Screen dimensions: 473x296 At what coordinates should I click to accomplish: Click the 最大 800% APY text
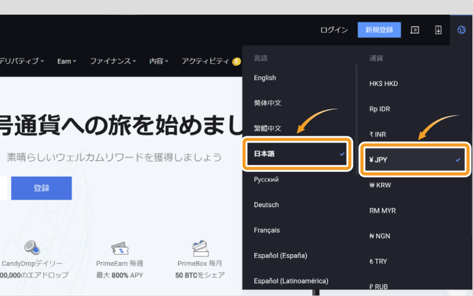point(119,275)
